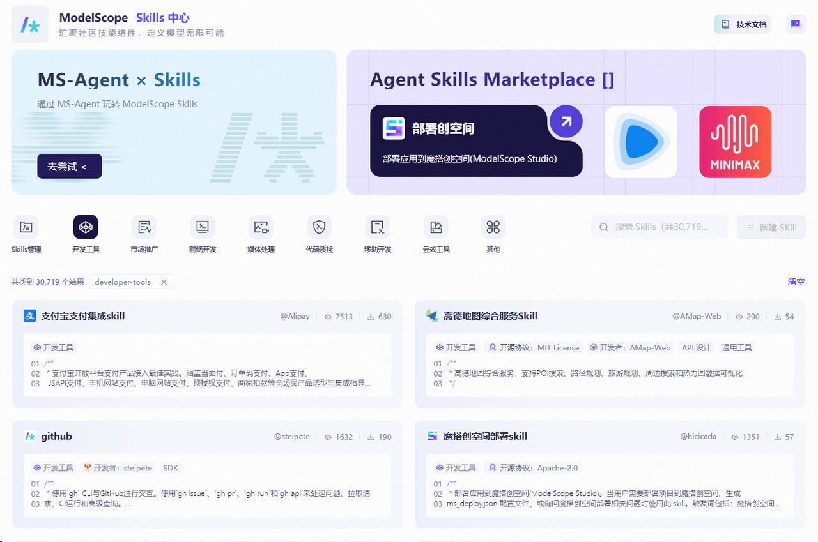The image size is (818, 542).
Task: Focus the 搜索 Skills search field
Action: point(659,227)
